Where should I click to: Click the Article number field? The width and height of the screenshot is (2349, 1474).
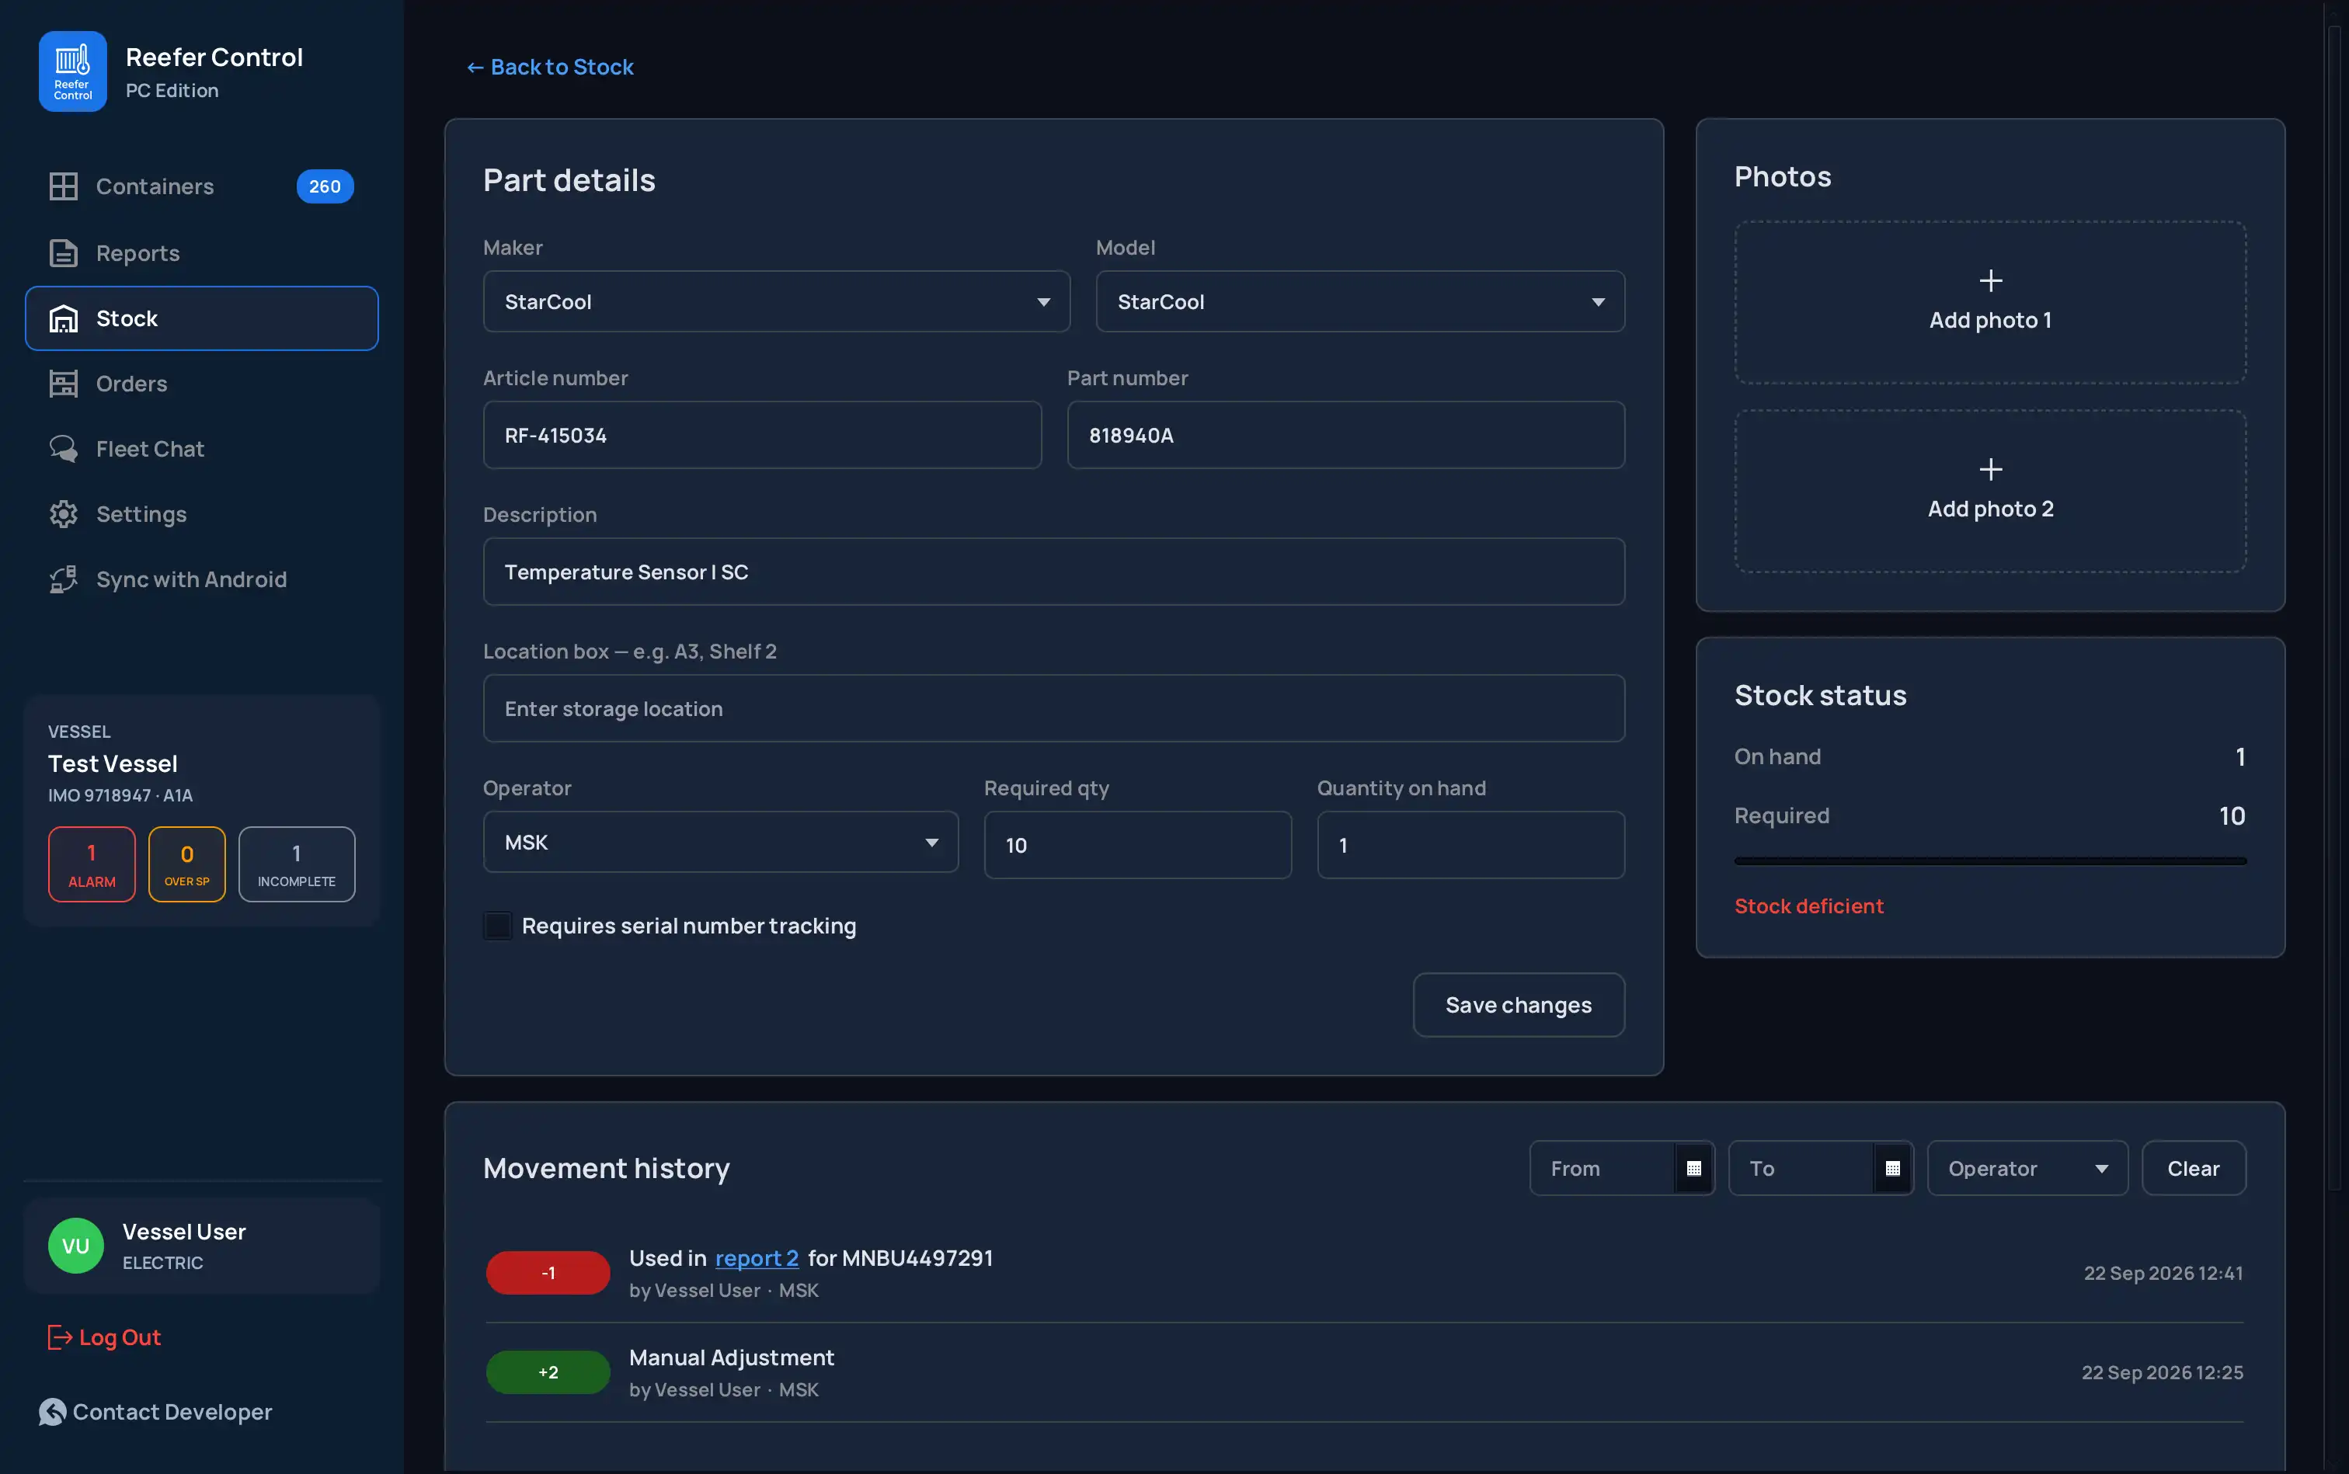(763, 435)
